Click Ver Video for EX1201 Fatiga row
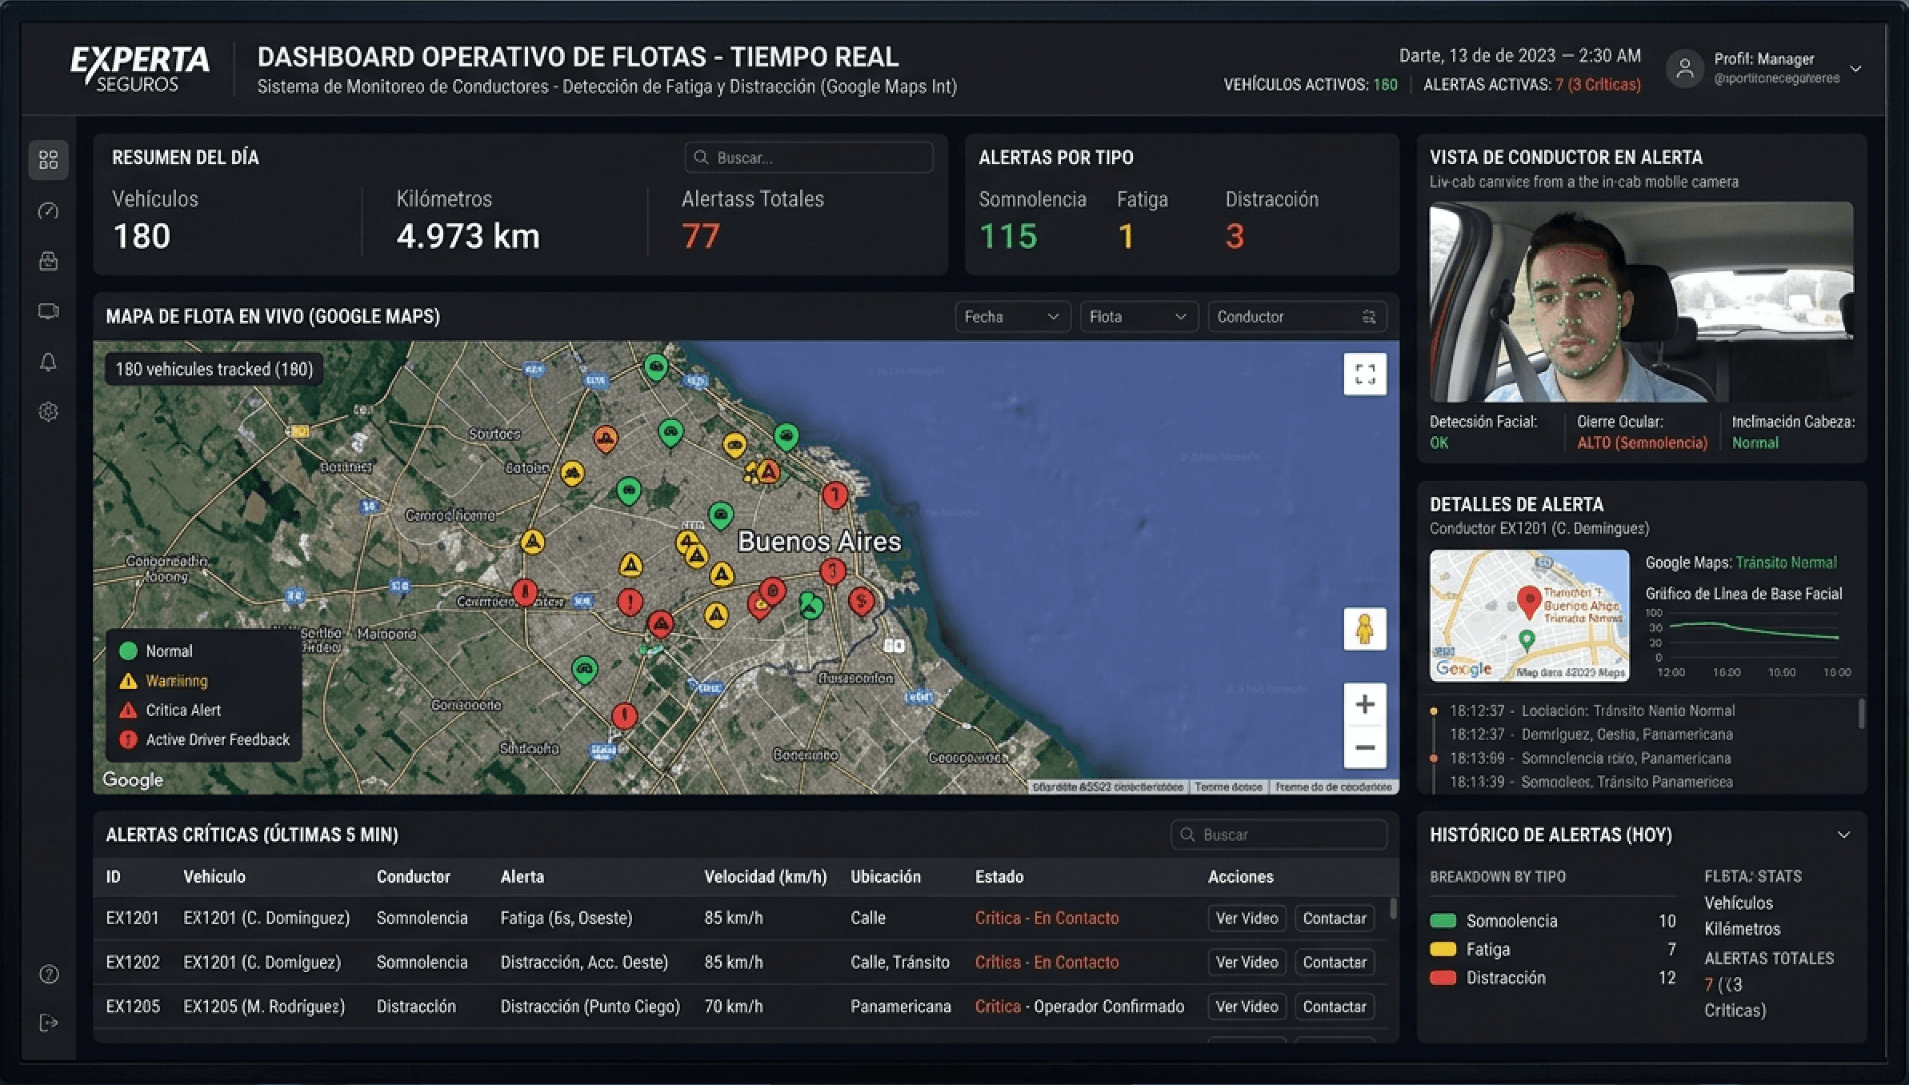1909x1085 pixels. click(1247, 919)
